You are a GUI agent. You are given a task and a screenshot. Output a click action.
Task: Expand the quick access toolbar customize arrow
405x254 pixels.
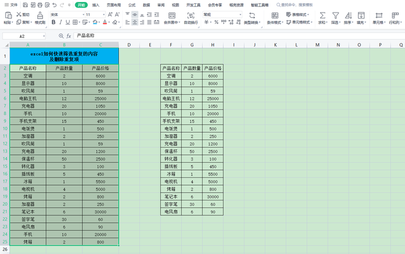coord(69,5)
